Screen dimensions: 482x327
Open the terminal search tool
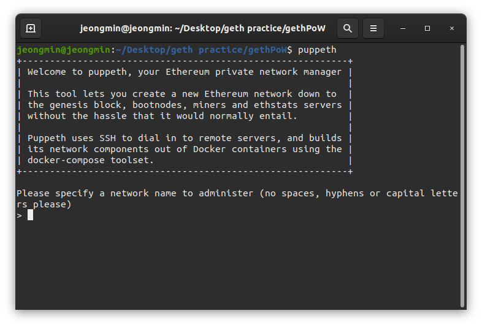(347, 28)
